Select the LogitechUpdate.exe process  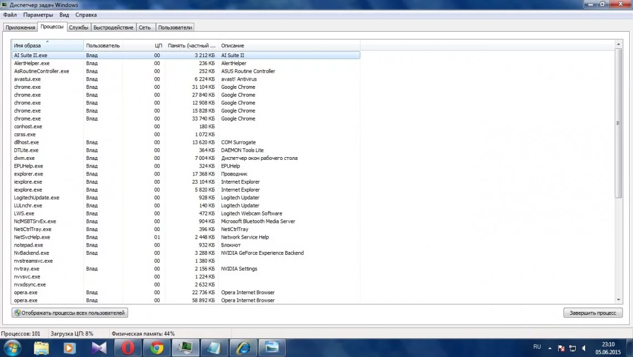coord(185,198)
